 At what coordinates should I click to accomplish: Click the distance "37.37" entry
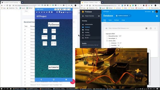point(116,43)
